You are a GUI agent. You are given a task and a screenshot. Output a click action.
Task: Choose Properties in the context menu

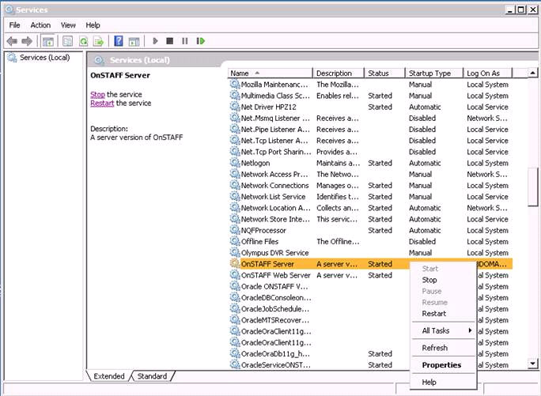coord(441,365)
